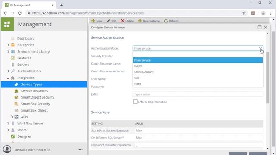This screenshot has height=155, width=276.
Task: Reload the browser page
Action: (x=20, y=13)
